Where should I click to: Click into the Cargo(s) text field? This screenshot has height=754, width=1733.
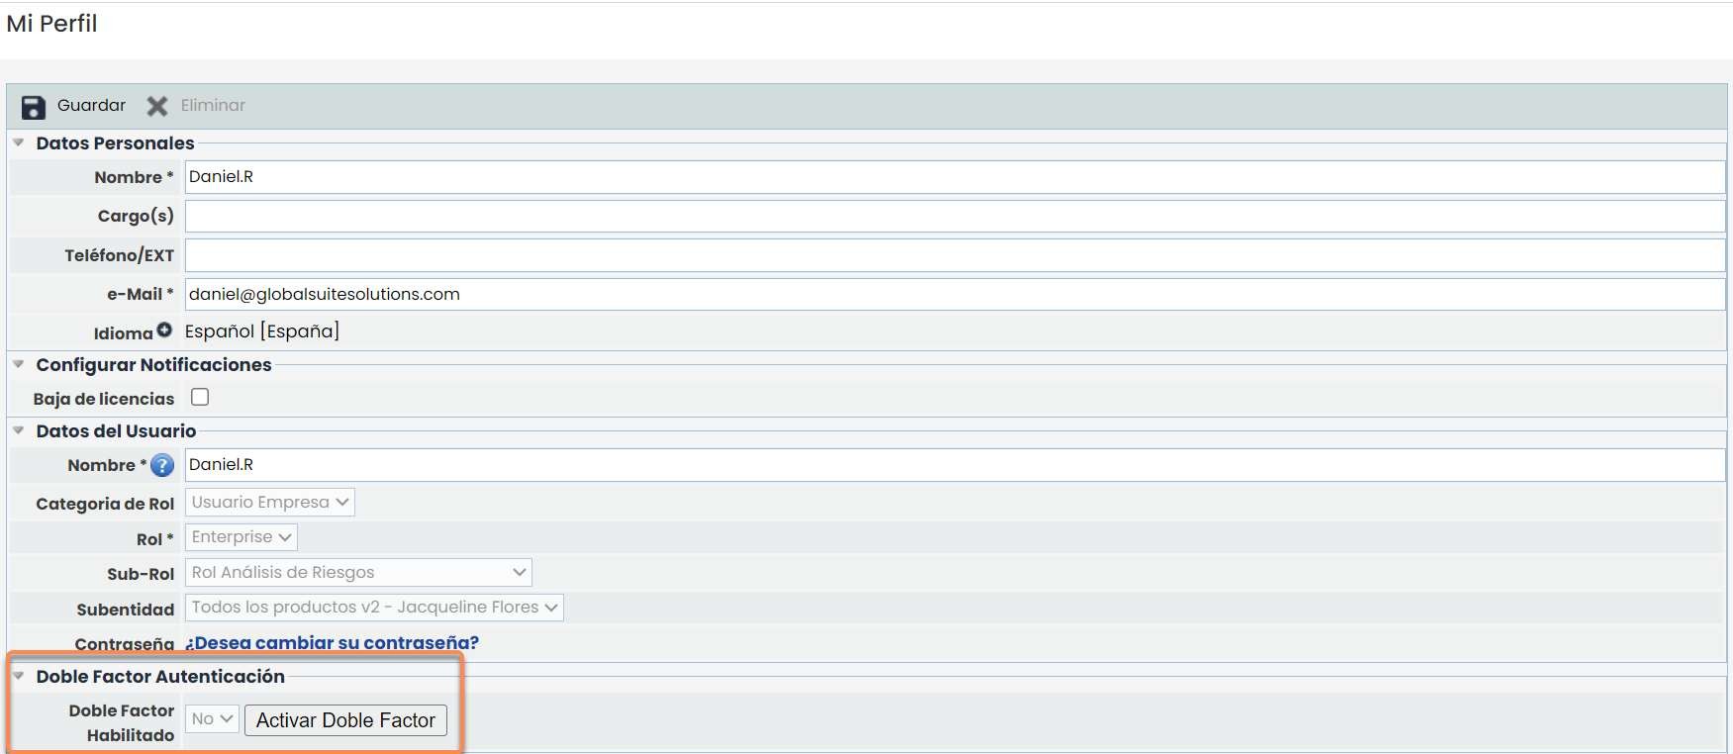pyautogui.click(x=954, y=217)
